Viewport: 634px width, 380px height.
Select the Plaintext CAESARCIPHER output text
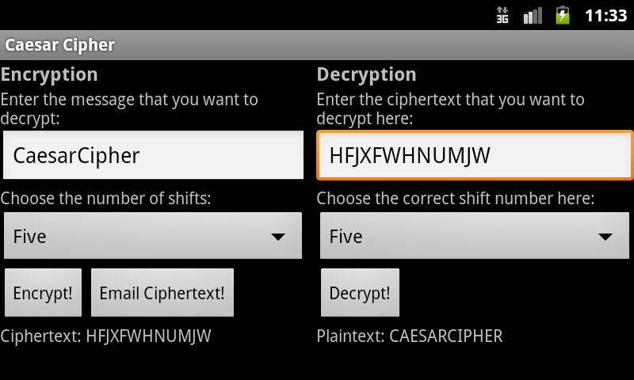(410, 336)
